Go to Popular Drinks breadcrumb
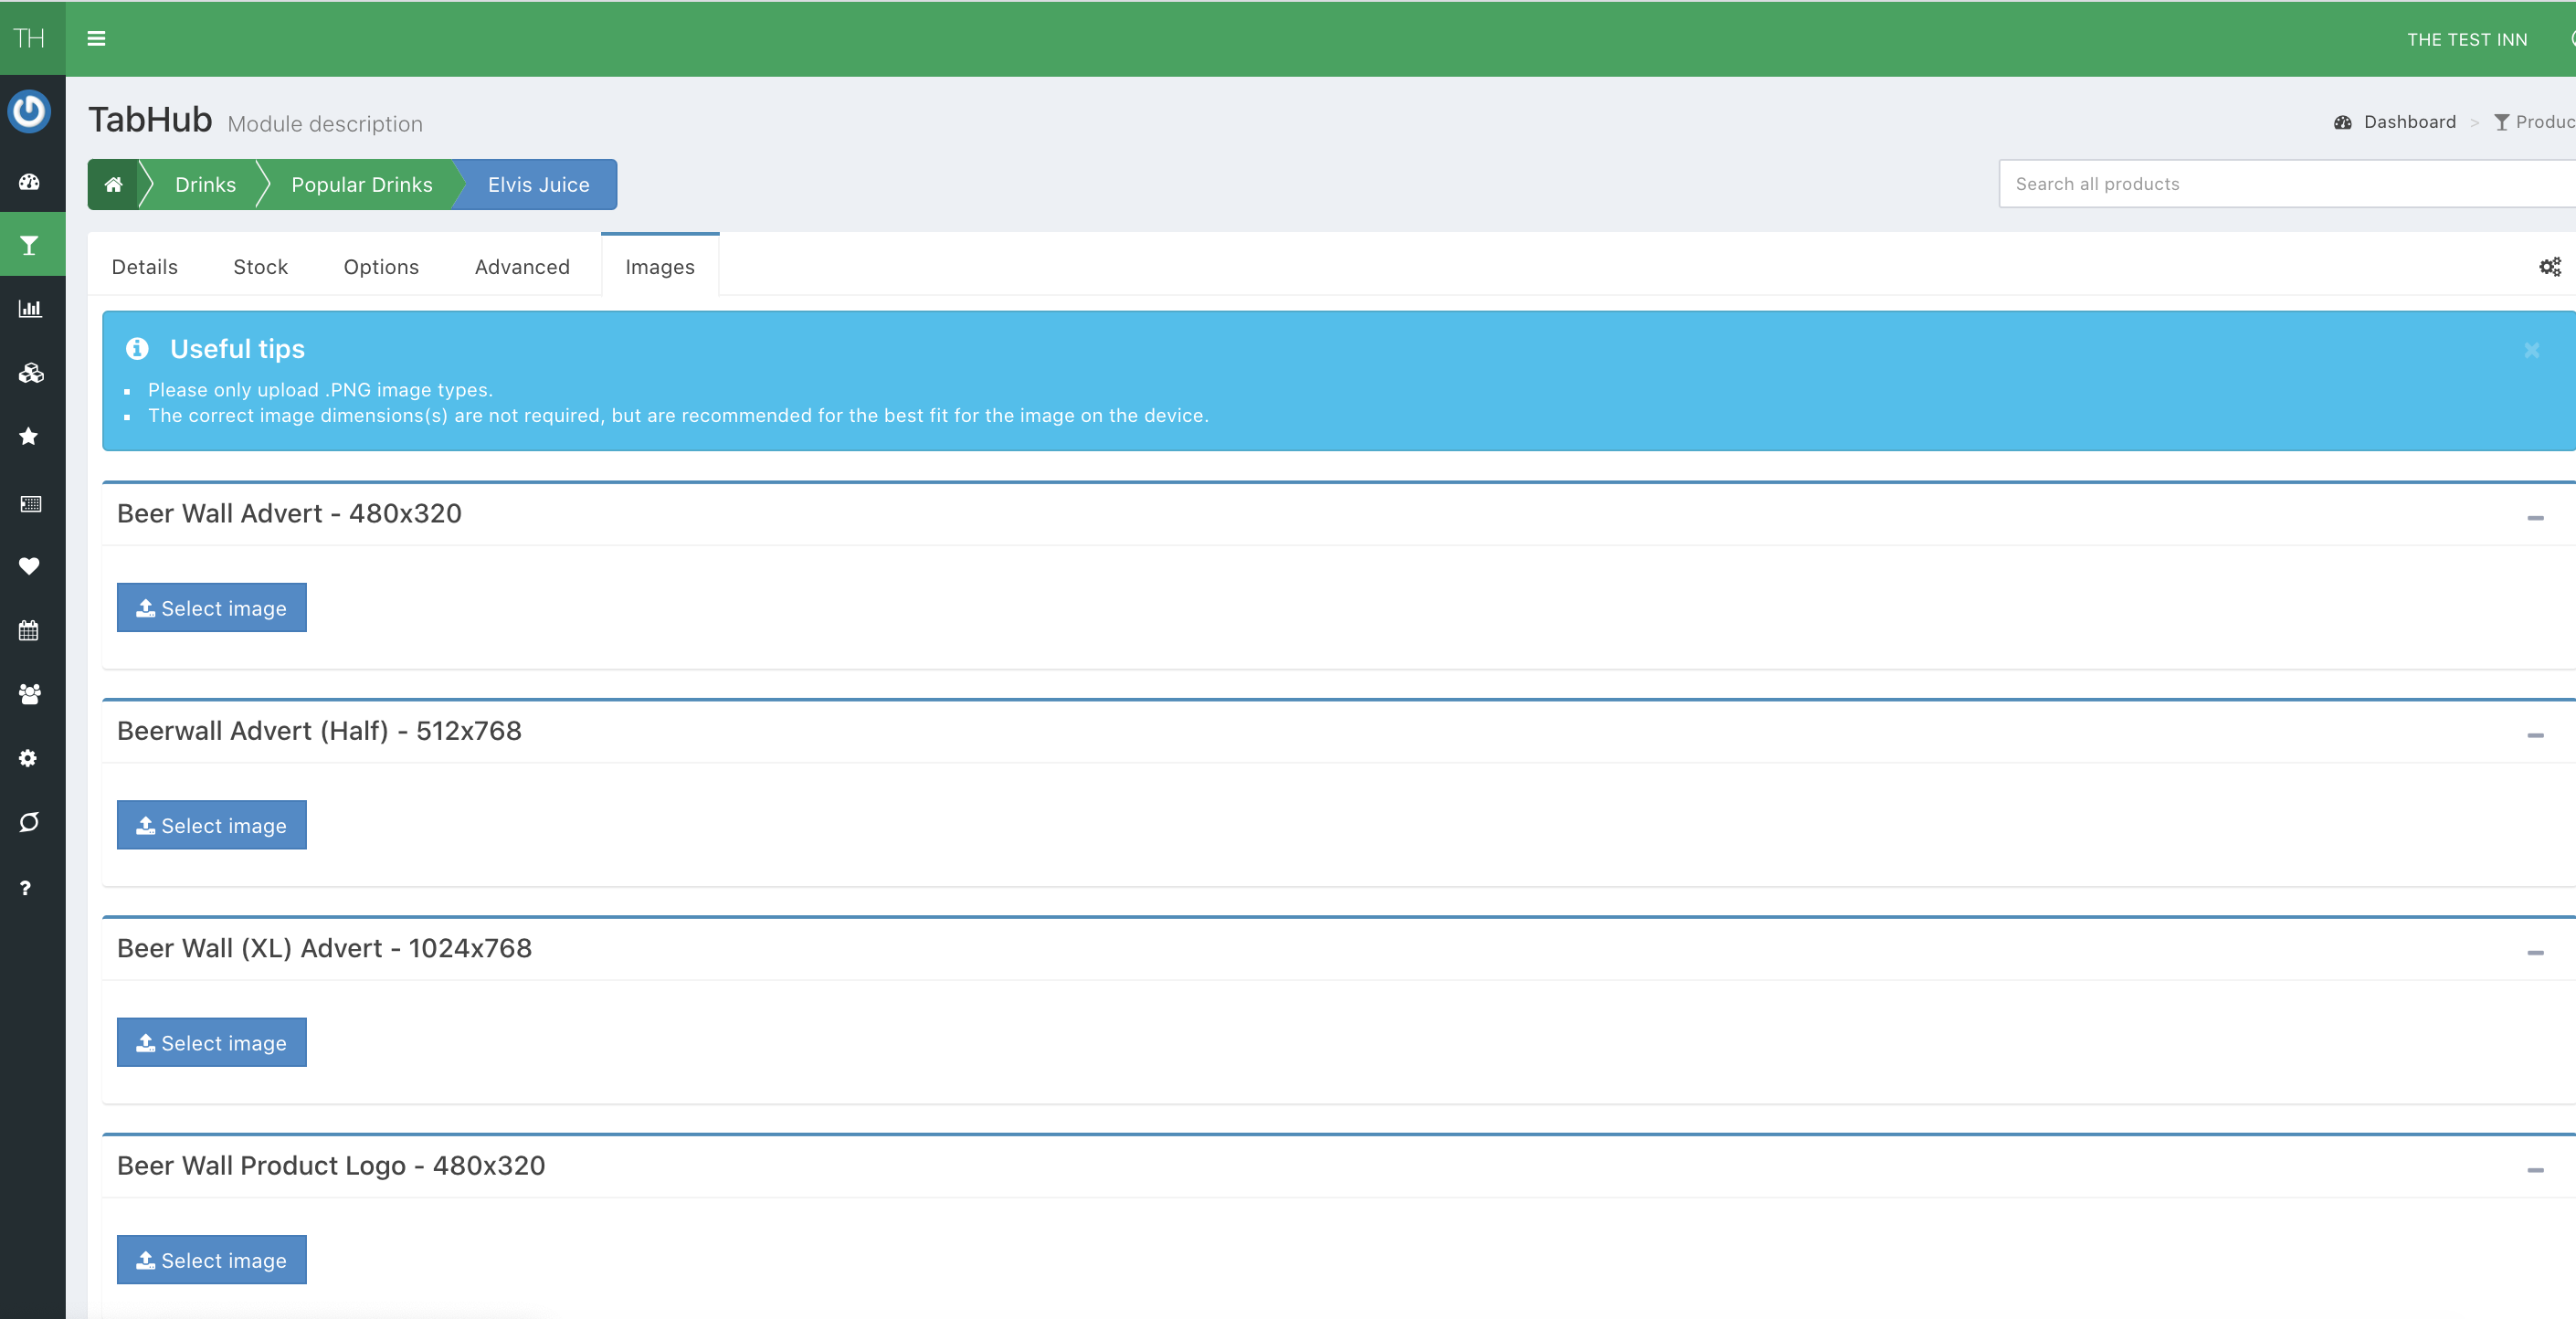 coord(361,185)
